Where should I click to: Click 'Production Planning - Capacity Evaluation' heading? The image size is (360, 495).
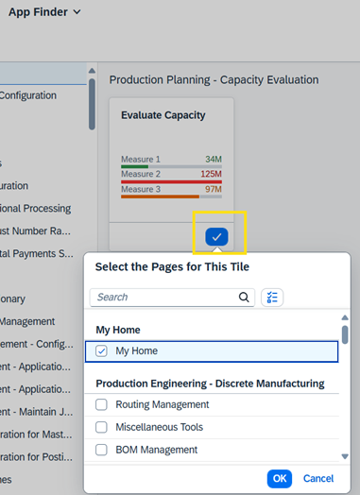point(214,80)
